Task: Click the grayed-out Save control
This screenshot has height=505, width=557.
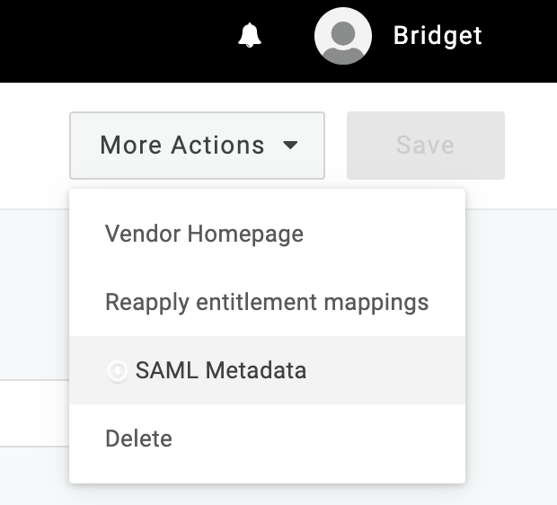Action: tap(425, 146)
